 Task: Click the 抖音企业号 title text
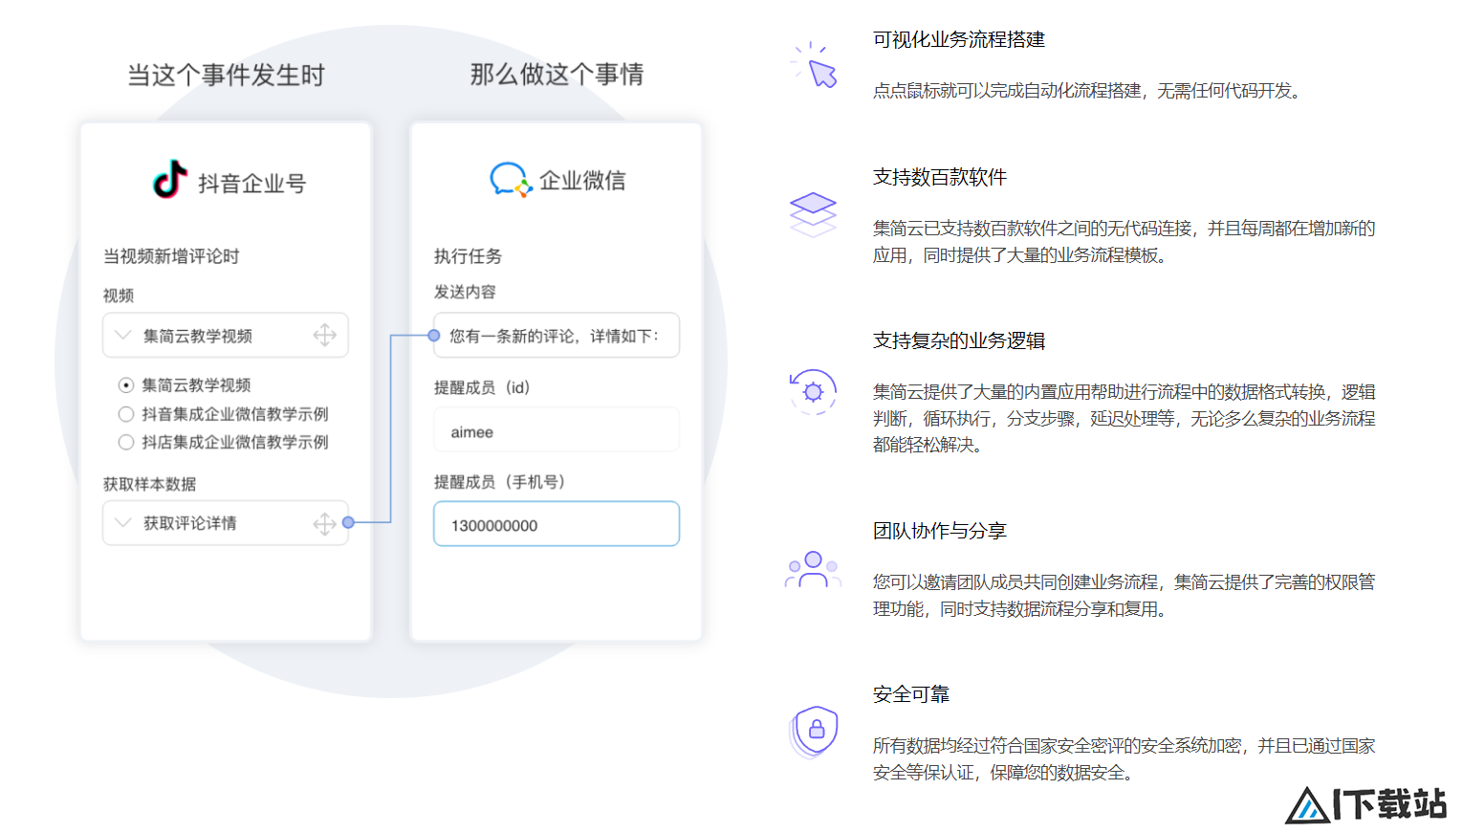251,183
